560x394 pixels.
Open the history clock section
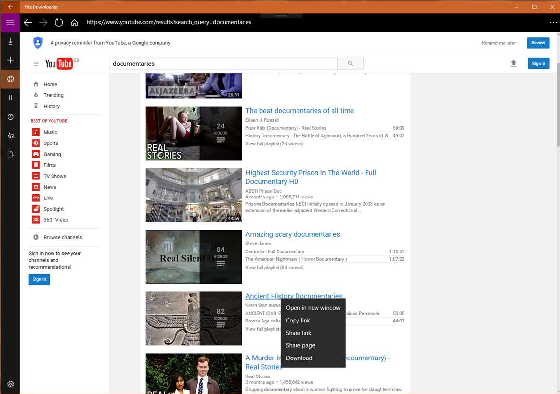[10, 117]
